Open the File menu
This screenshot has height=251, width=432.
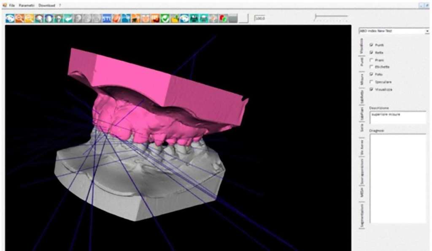coord(11,5)
